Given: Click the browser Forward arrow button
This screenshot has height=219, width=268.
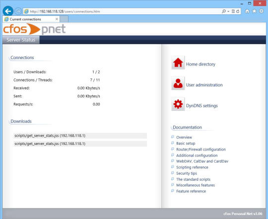Looking at the screenshot, I should 18,11.
